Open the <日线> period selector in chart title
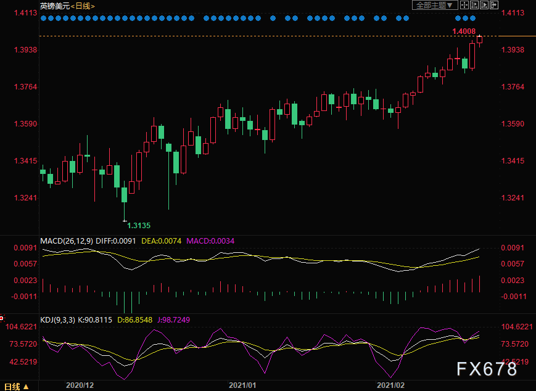 point(83,6)
